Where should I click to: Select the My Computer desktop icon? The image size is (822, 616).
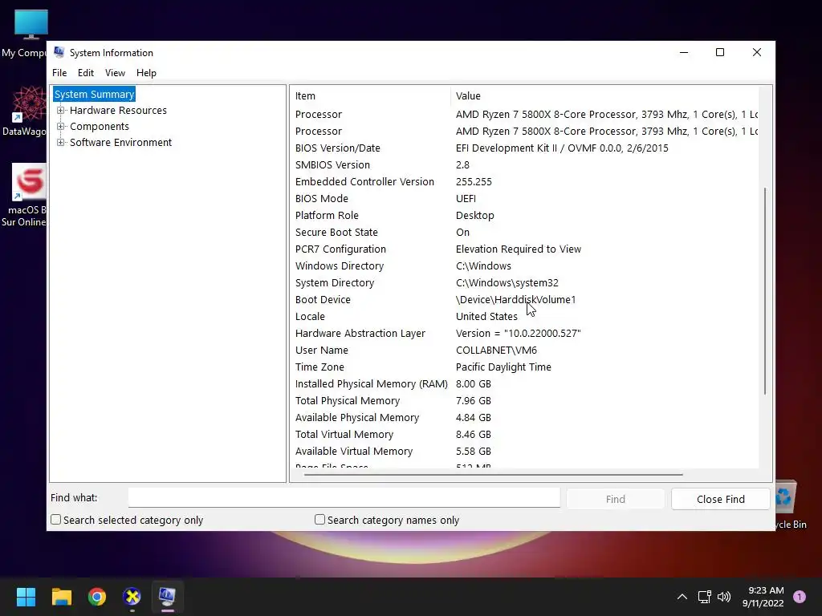(23, 33)
